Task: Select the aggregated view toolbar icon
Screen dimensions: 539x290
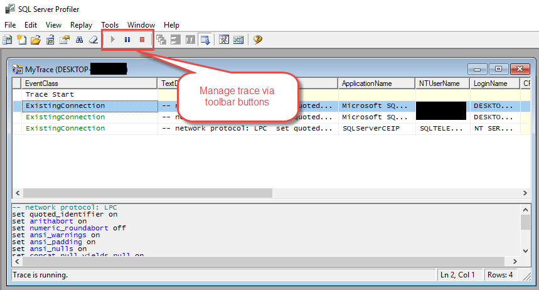Action: click(x=176, y=40)
